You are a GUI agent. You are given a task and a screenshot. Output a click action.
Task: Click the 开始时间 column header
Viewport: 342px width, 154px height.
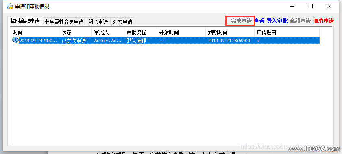coord(181,32)
